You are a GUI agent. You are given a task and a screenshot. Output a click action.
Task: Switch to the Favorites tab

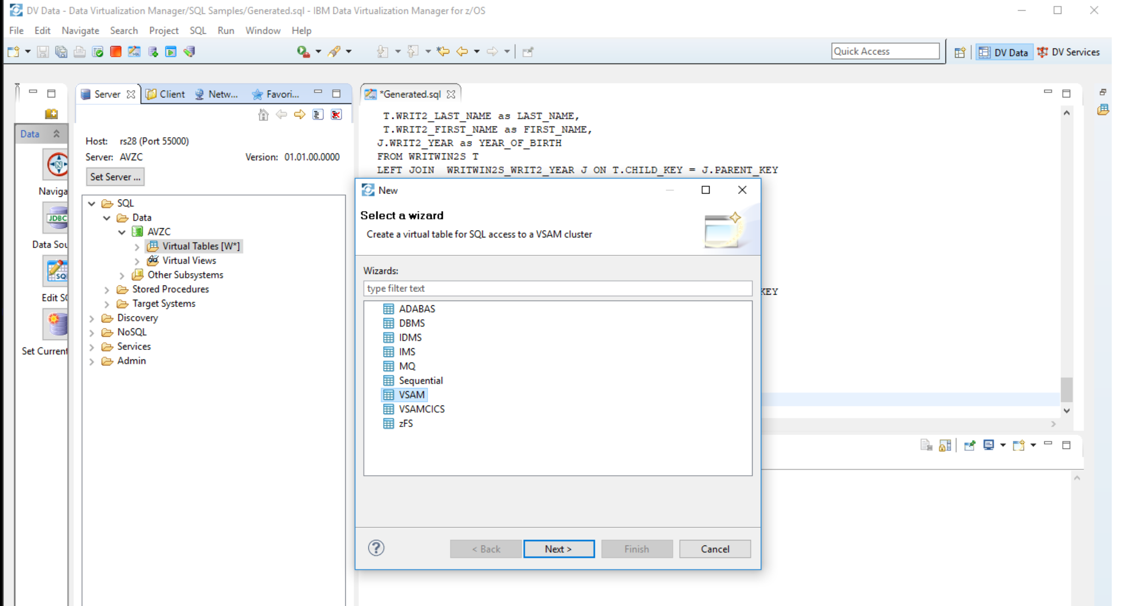coord(276,94)
